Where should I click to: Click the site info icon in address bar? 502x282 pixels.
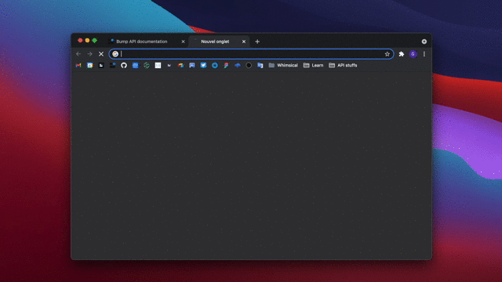115,54
